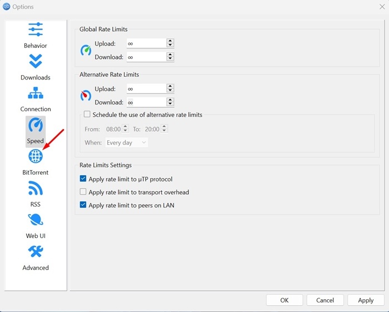Click the red Alternative Rate Limits gauge icon
Viewport: 389px width, 312px height.
pos(86,95)
